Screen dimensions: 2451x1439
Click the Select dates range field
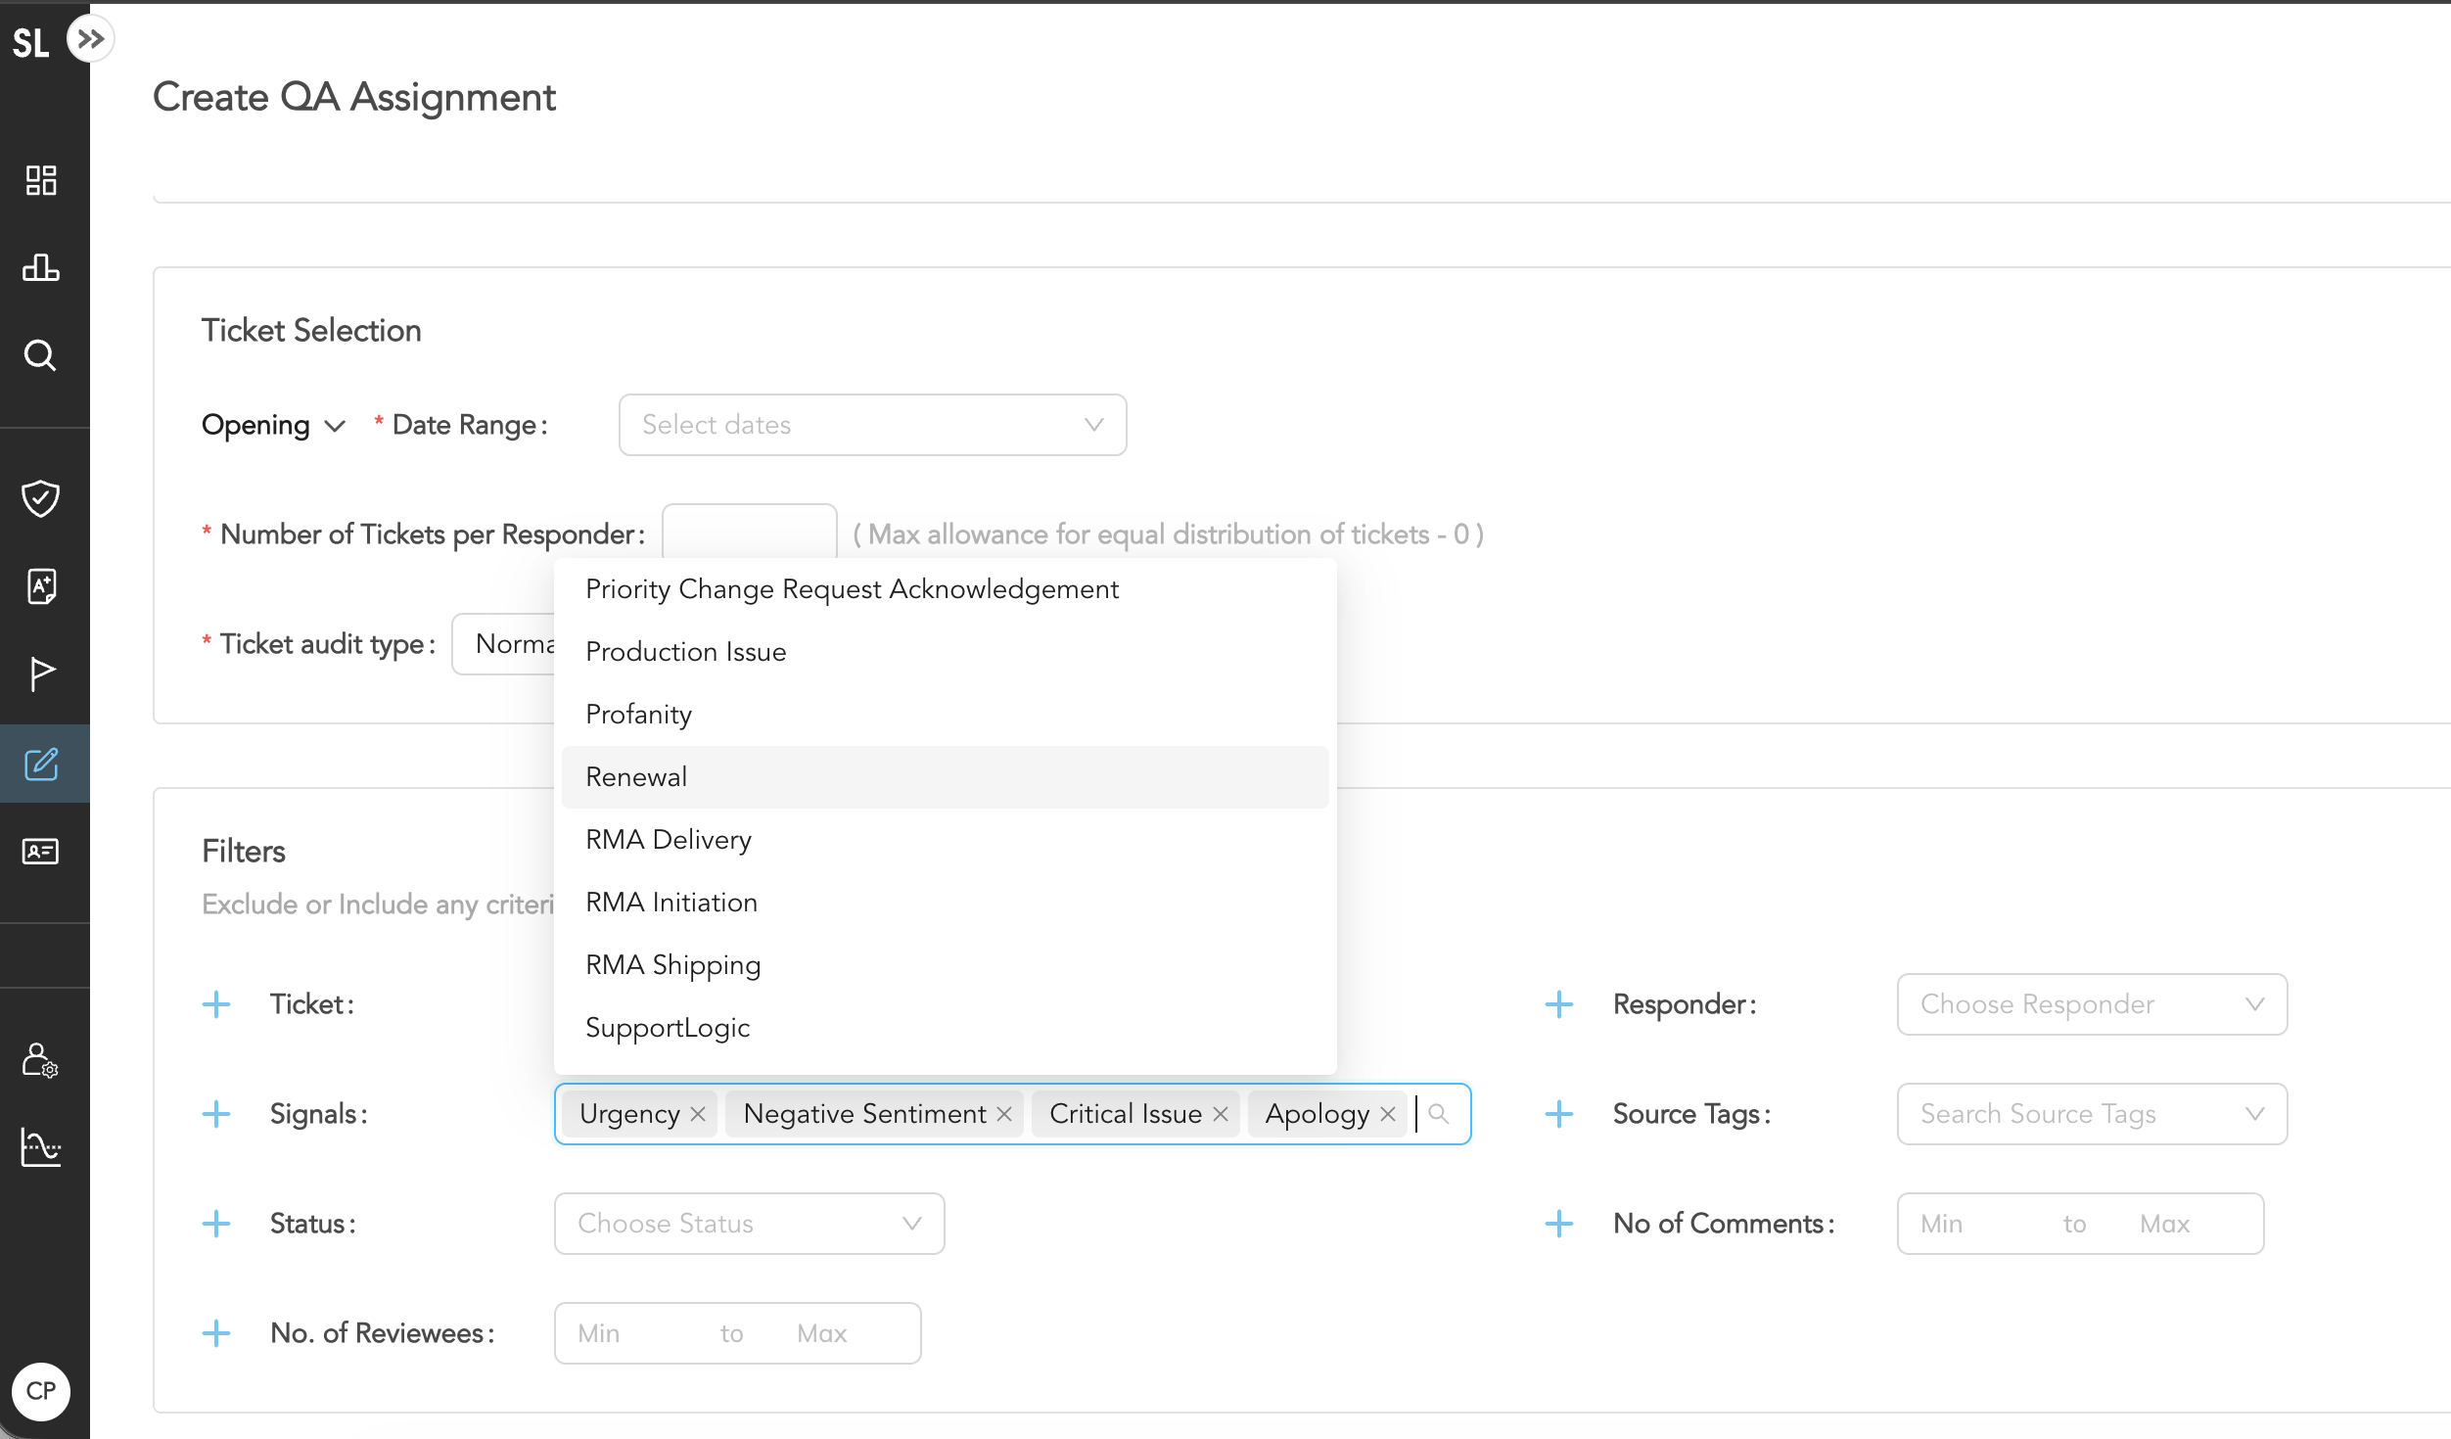(x=871, y=425)
